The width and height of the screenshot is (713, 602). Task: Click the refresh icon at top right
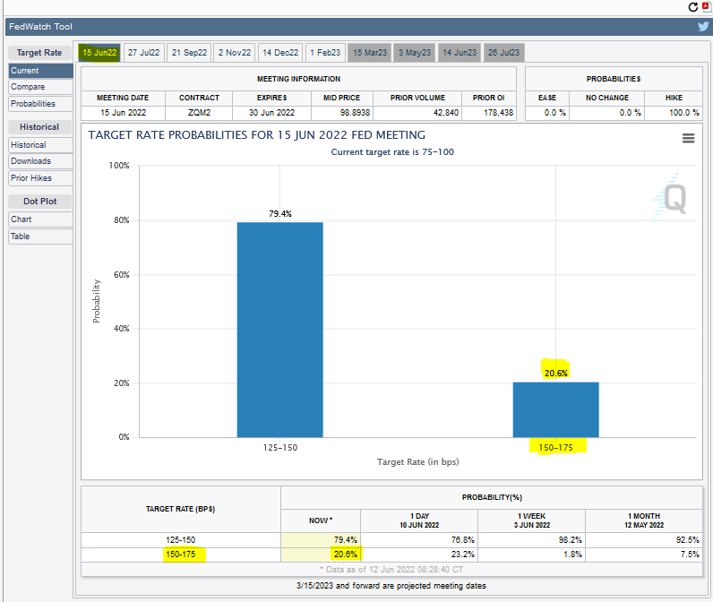coord(693,7)
